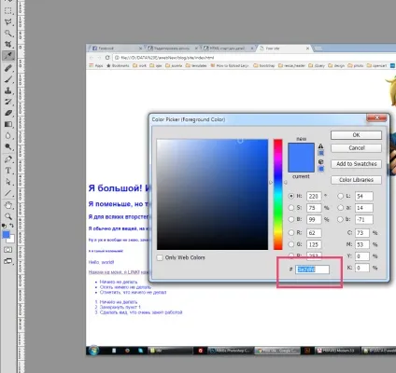Viewport: 396px width, 373px height.
Task: Select the Healing Brush tool
Action: (8, 68)
